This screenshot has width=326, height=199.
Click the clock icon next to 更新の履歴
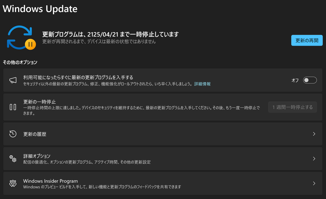click(13, 134)
